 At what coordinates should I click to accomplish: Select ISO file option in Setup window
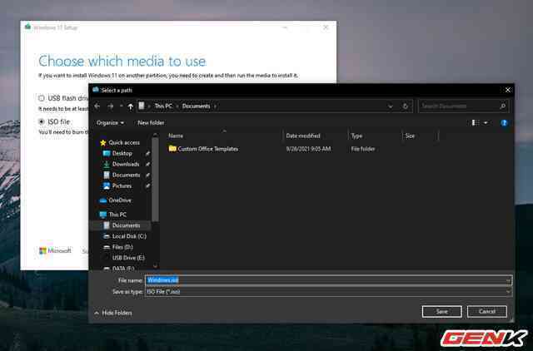(x=42, y=121)
